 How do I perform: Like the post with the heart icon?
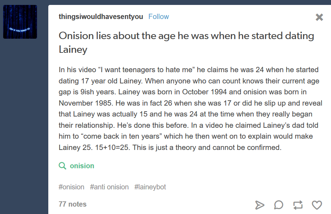click(317, 205)
